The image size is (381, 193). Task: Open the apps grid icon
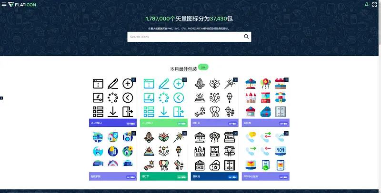374,4
